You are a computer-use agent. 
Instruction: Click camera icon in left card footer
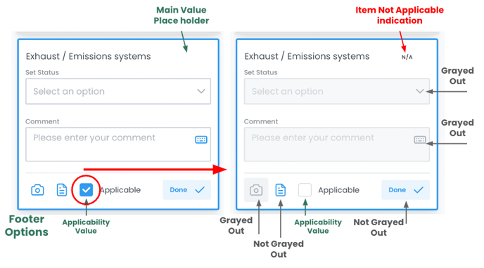point(37,190)
